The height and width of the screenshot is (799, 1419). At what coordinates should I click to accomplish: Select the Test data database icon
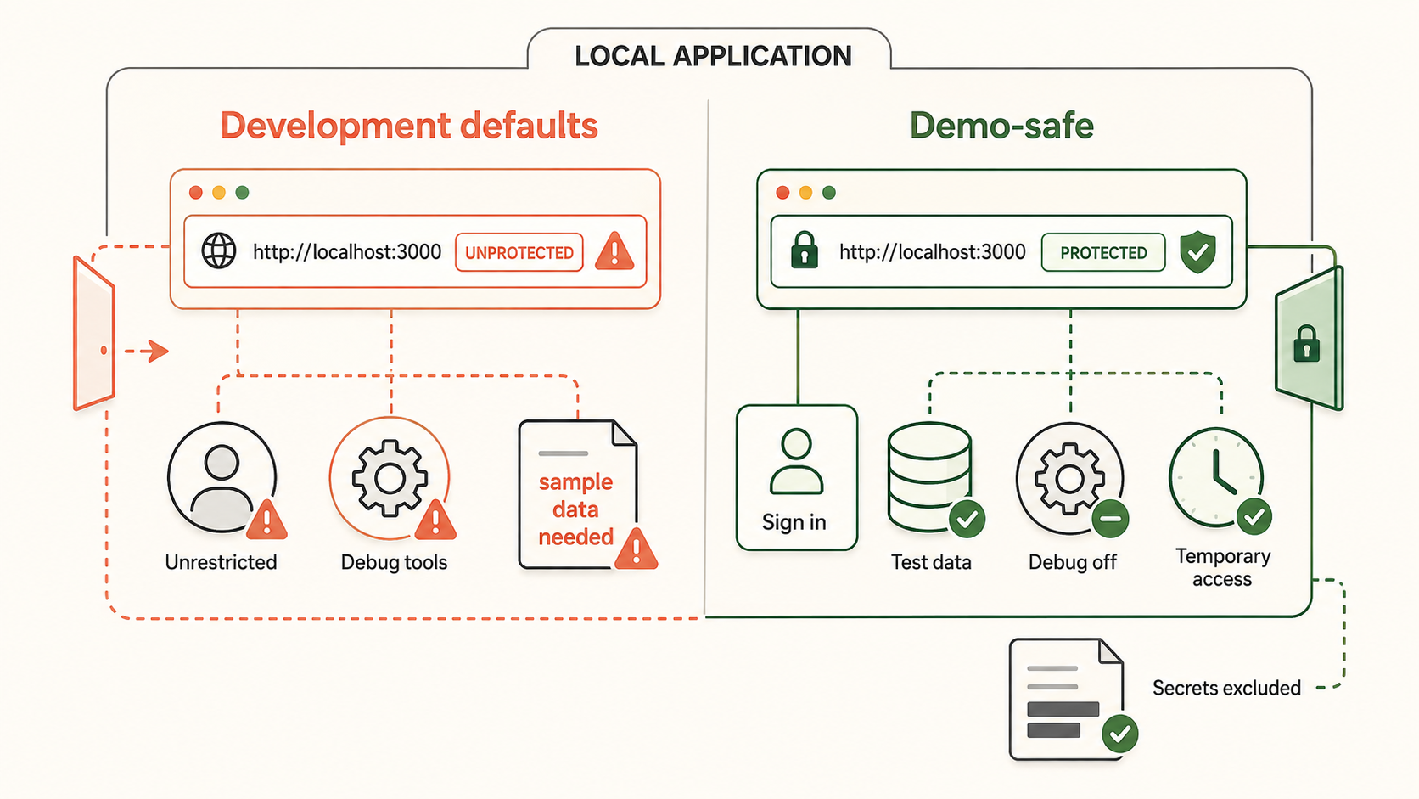coord(929,477)
